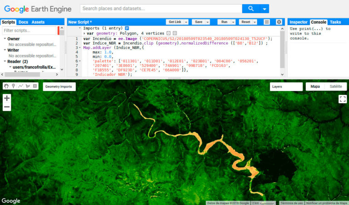This screenshot has width=349, height=205.
Task: Switch to the Inspector tab
Action: tap(298, 22)
